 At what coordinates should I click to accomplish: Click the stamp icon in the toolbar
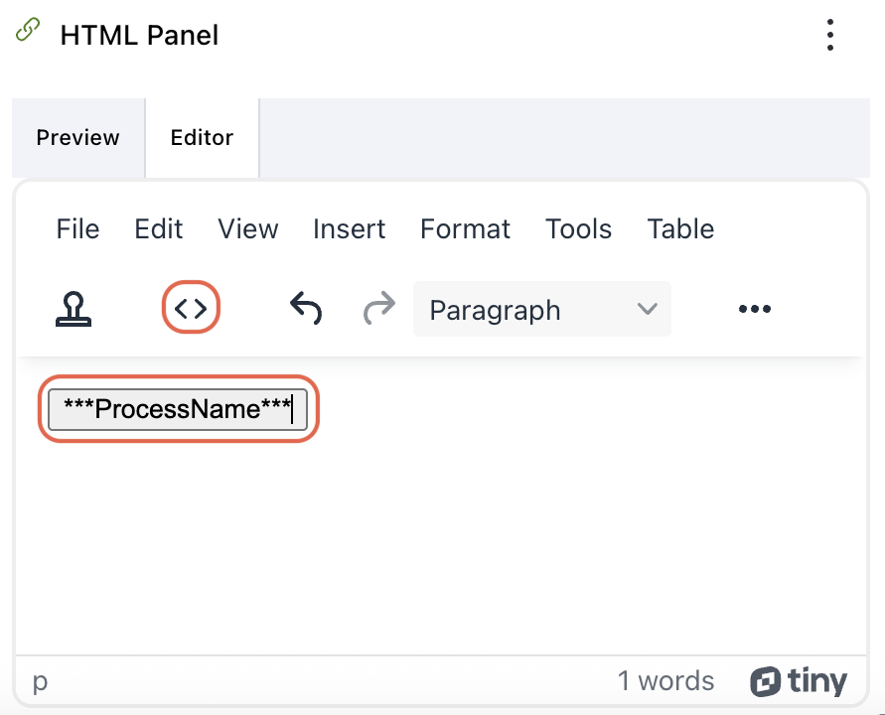tap(73, 310)
